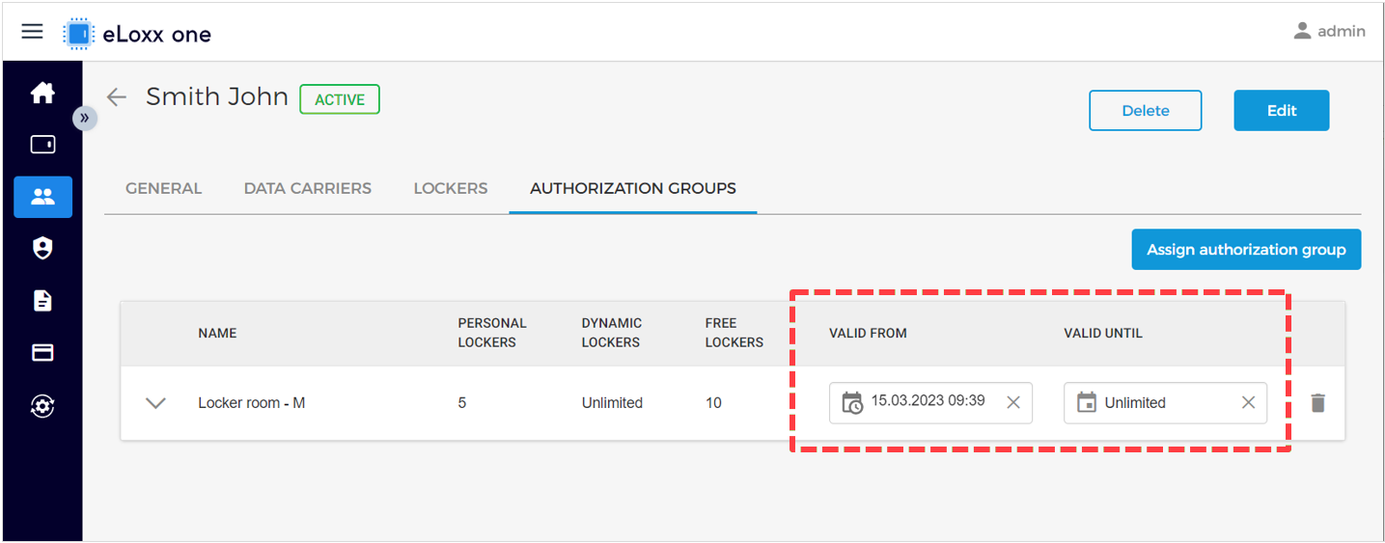
Task: Click the VALID FROM column header
Action: (x=868, y=333)
